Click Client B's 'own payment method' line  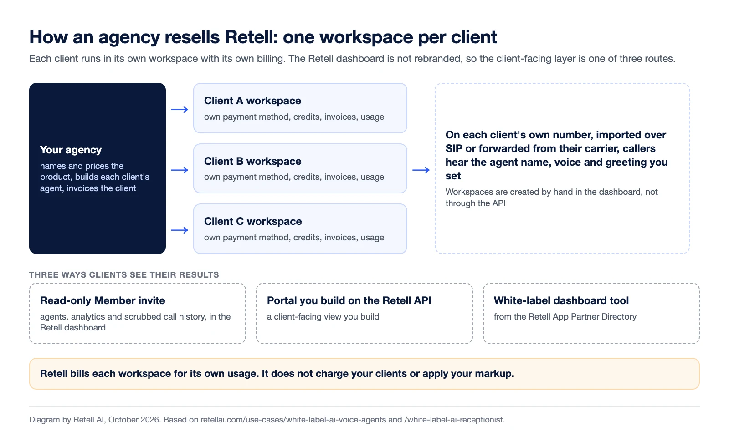(x=294, y=177)
